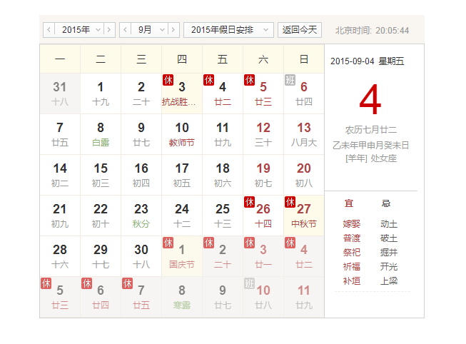The width and height of the screenshot is (466, 344).
Task: Select September 18 初六
Action: (x=223, y=175)
